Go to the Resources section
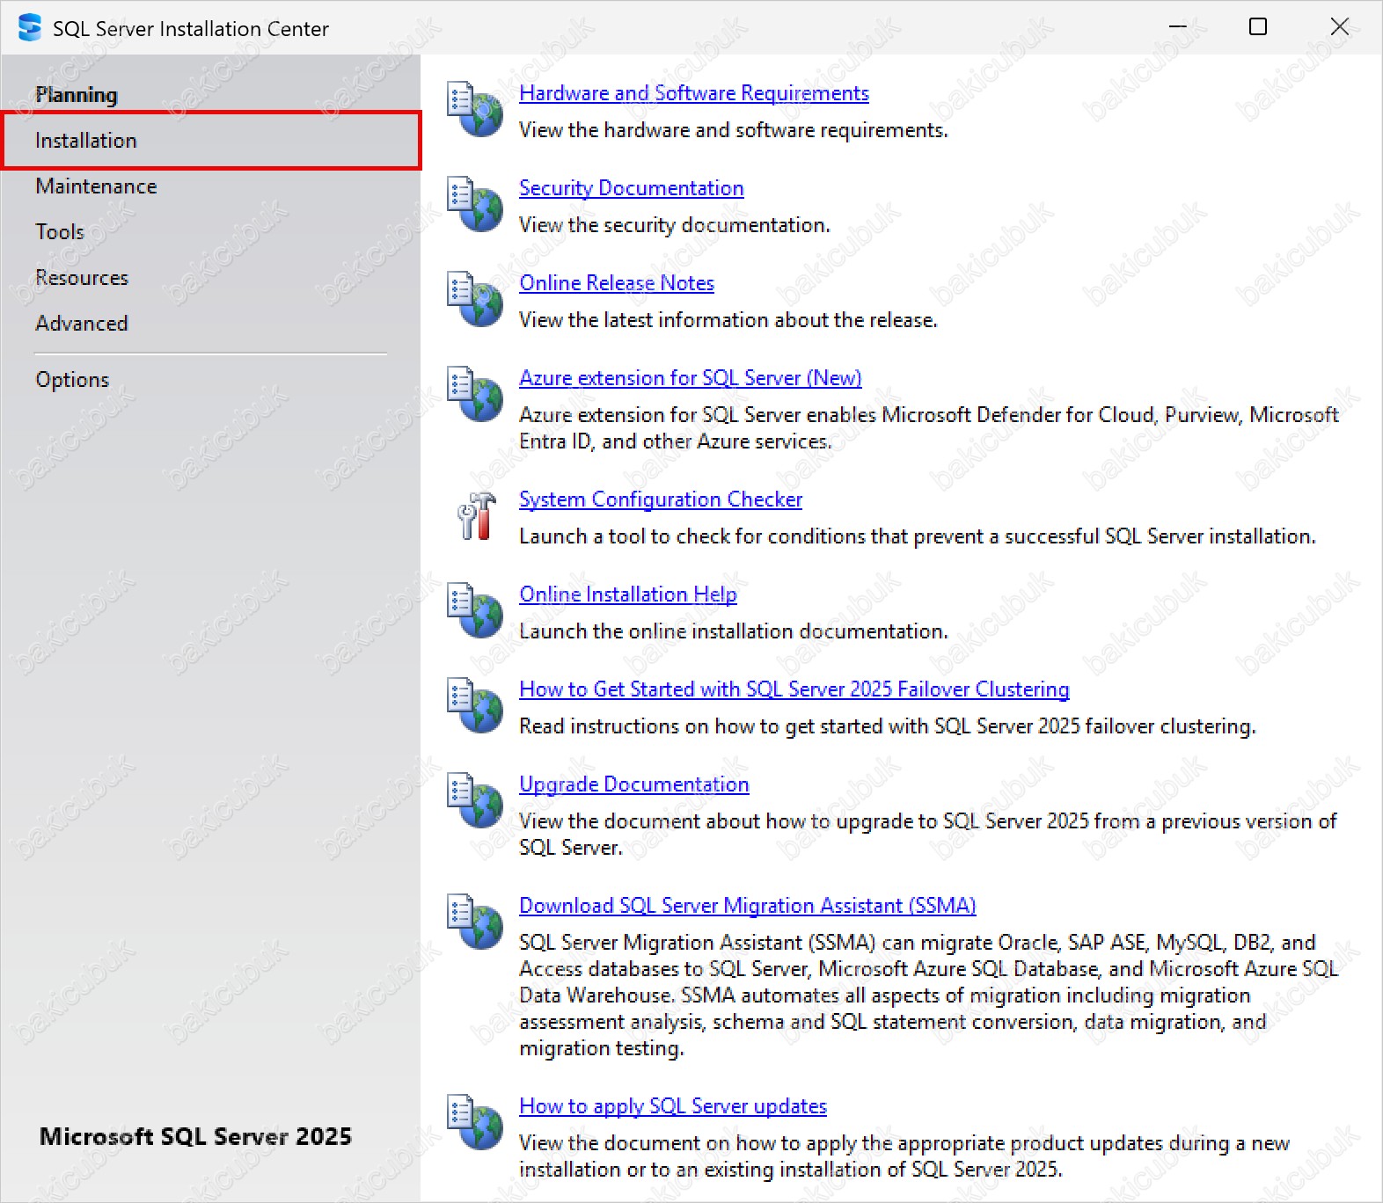This screenshot has width=1383, height=1203. 82,278
